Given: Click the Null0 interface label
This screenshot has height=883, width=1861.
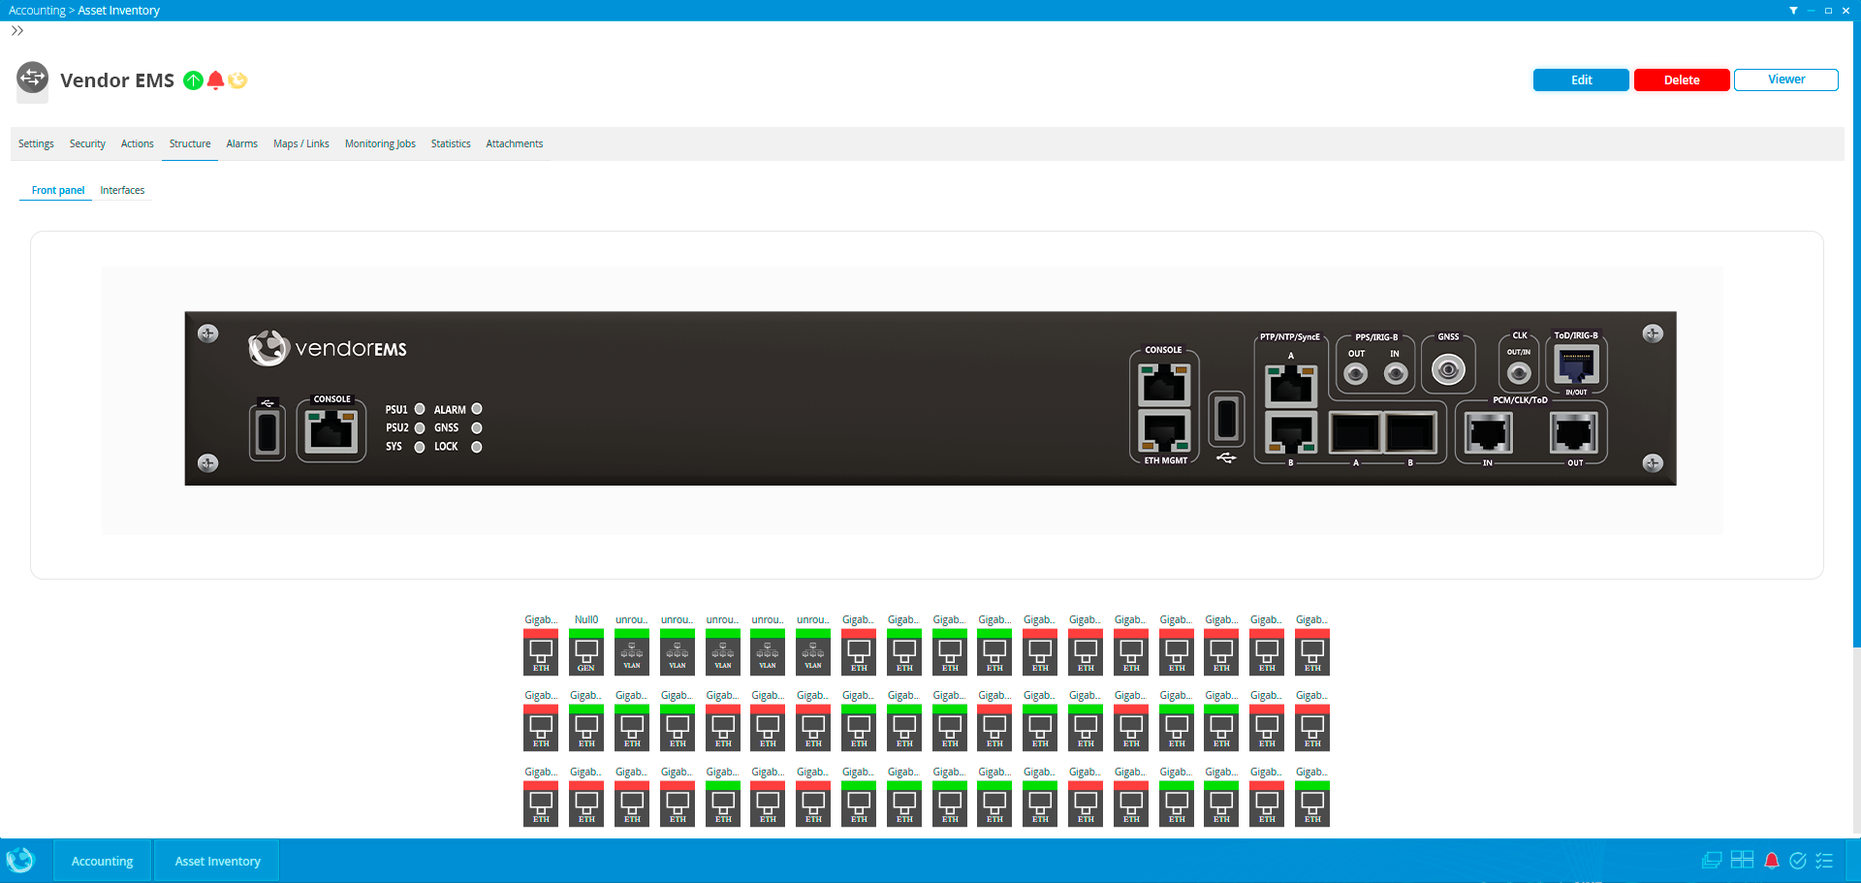Looking at the screenshot, I should point(586,619).
